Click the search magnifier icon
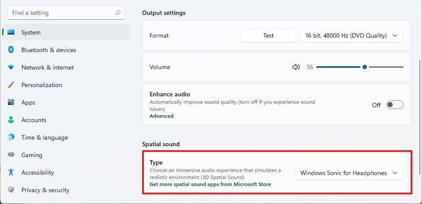Viewport: 422px width, 204px height. (x=118, y=13)
